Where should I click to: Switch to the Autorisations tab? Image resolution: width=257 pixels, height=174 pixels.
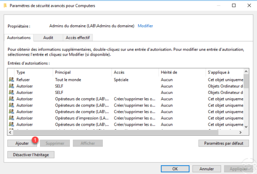click(19, 37)
